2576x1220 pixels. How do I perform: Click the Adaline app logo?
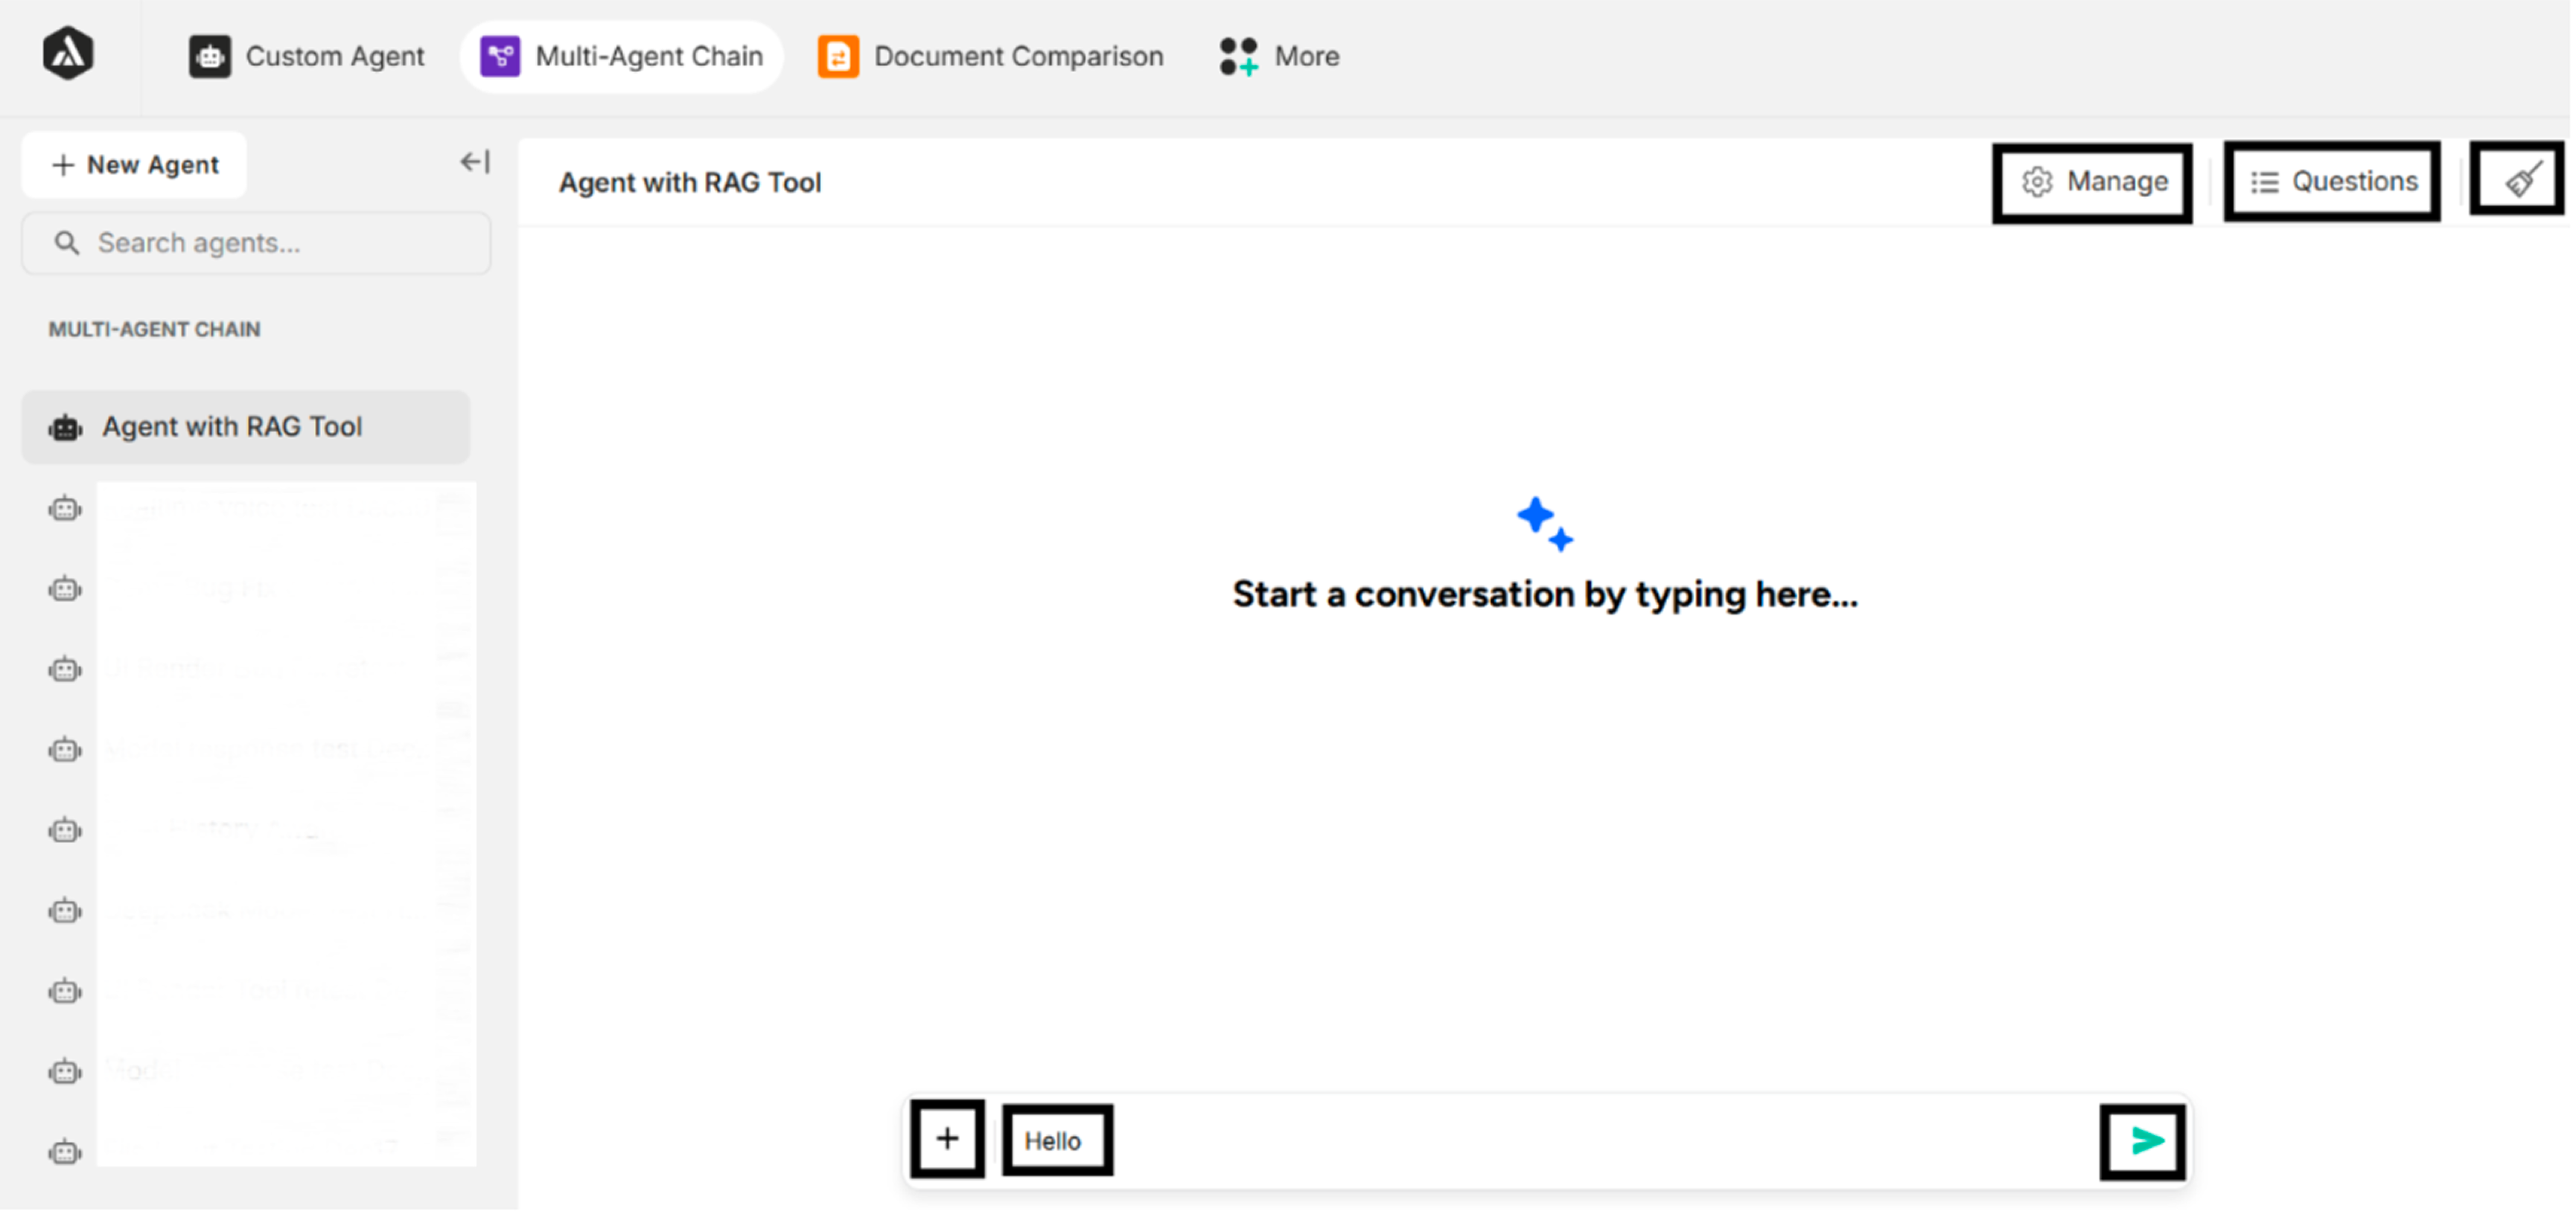69,54
